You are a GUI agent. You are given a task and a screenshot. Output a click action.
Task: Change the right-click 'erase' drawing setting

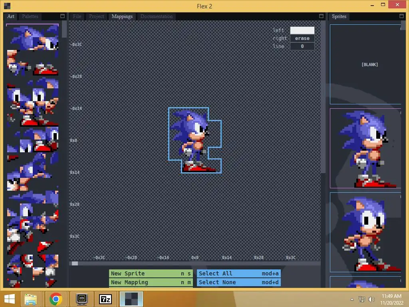point(302,38)
